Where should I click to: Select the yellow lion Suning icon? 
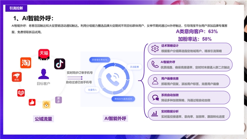pyautogui.click(x=46, y=105)
